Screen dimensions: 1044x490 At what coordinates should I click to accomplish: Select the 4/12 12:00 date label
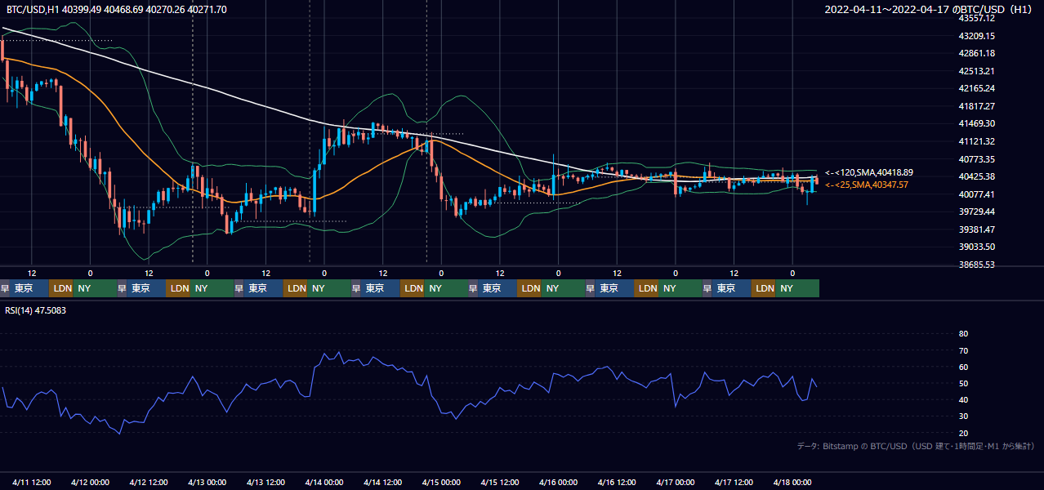pyautogui.click(x=149, y=482)
